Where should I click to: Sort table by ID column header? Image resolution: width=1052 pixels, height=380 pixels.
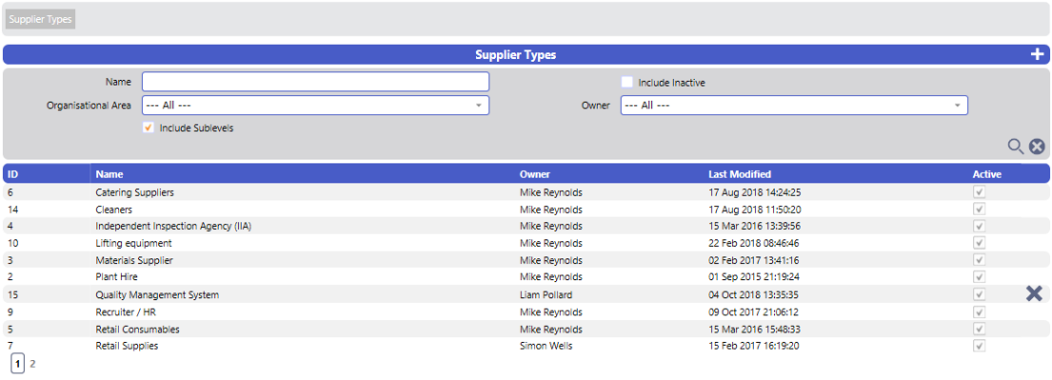12,174
